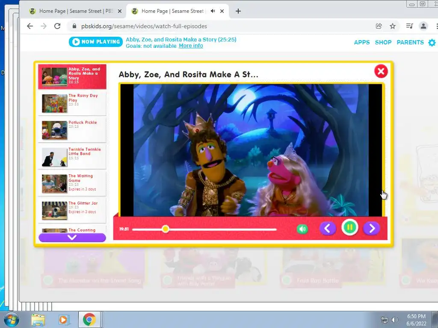
Task: Select 'Abby, Zoe, and Rosita Make a Story' episode
Action: click(x=72, y=76)
